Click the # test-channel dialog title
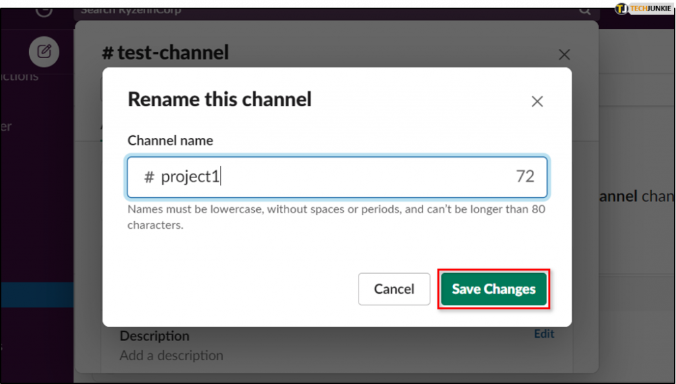 pos(165,52)
